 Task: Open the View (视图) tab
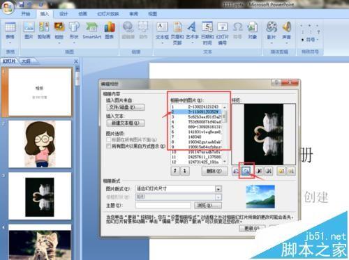coord(153,14)
